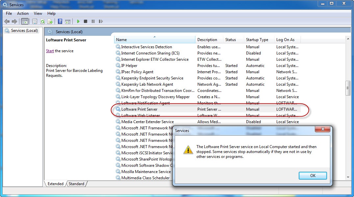Click the gear icon beside Kaspersky Lab Network Agent
Viewport: 354px width, 197px height.
118,84
